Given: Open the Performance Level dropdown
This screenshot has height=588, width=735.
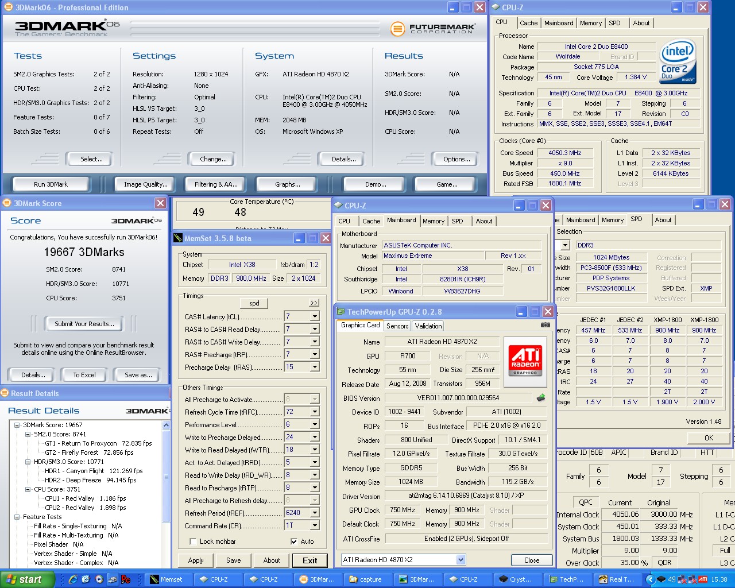Looking at the screenshot, I should pyautogui.click(x=315, y=424).
